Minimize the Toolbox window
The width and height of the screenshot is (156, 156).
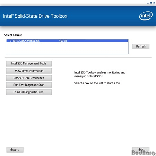pos(148,3)
